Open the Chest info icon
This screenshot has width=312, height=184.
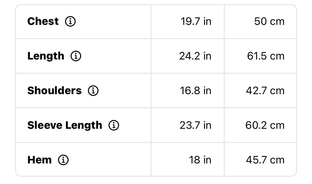[70, 22]
